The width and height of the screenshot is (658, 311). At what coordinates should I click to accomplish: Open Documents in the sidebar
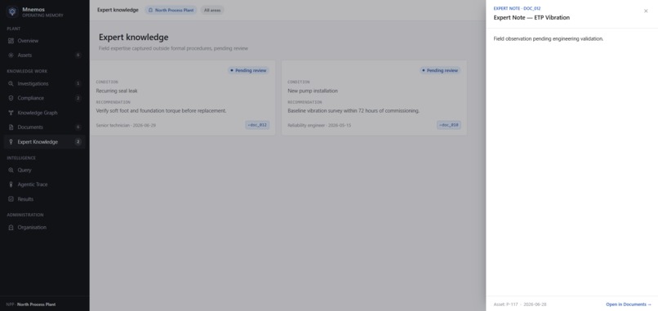tap(44, 127)
